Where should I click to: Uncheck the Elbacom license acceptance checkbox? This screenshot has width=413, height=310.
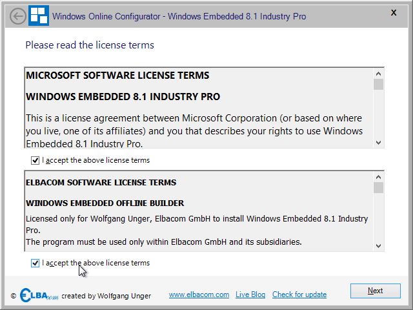click(x=35, y=263)
